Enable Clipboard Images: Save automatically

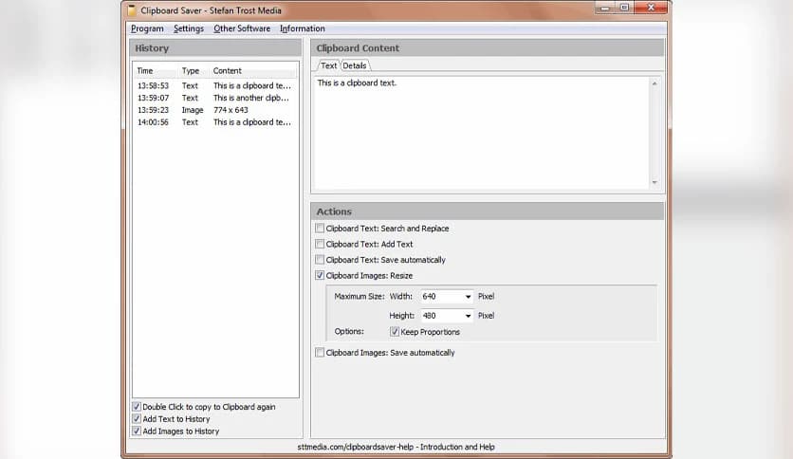[x=320, y=353]
